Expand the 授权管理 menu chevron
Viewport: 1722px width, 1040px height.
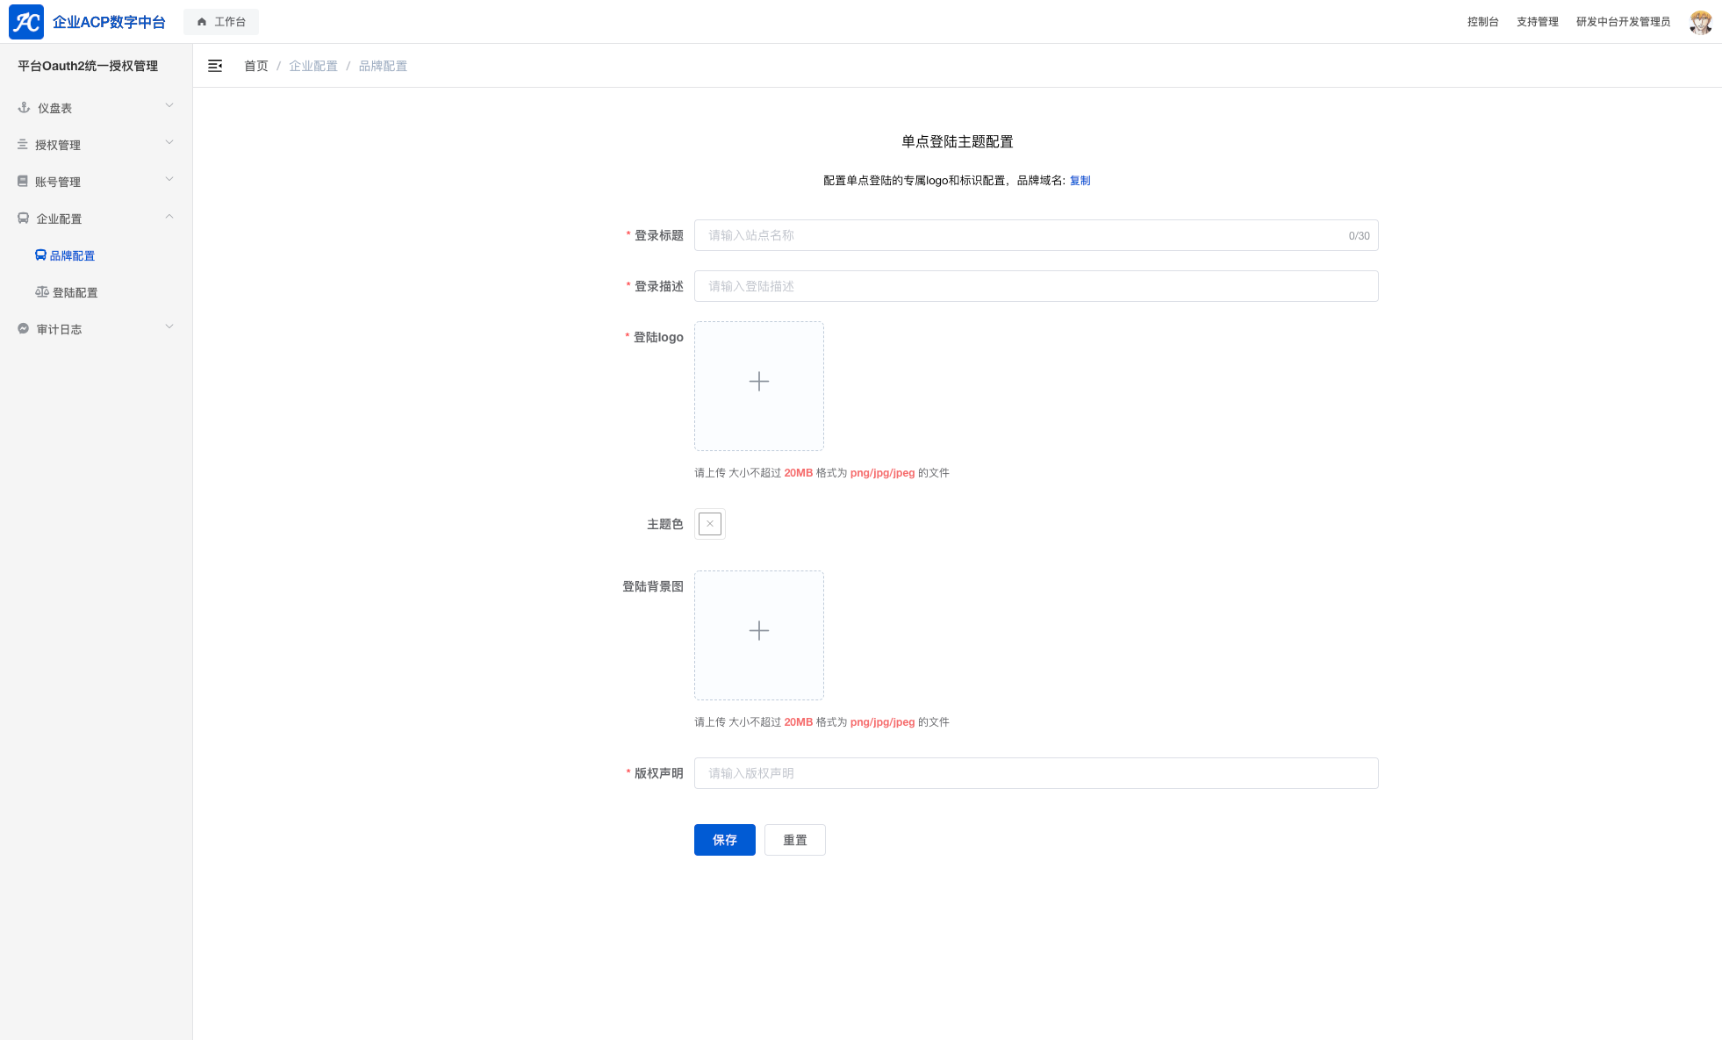click(169, 143)
